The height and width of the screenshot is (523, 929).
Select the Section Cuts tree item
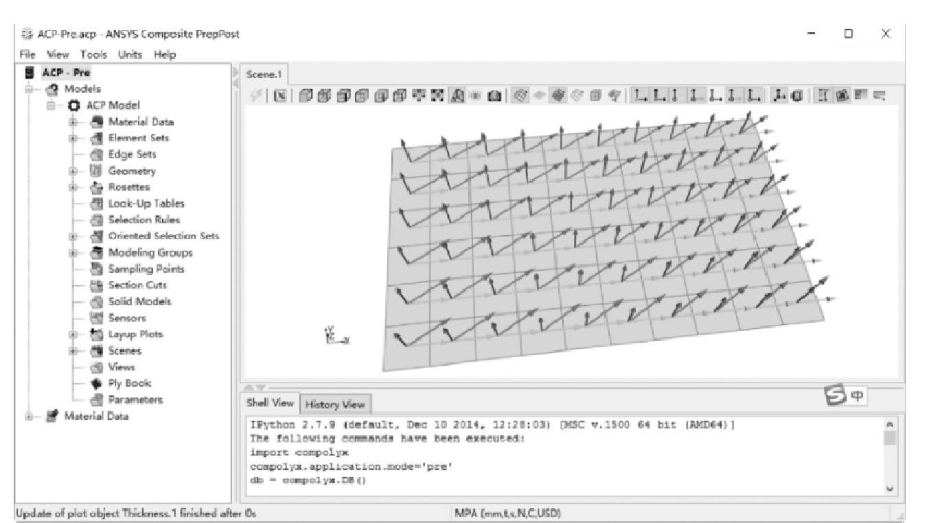pyautogui.click(x=137, y=285)
